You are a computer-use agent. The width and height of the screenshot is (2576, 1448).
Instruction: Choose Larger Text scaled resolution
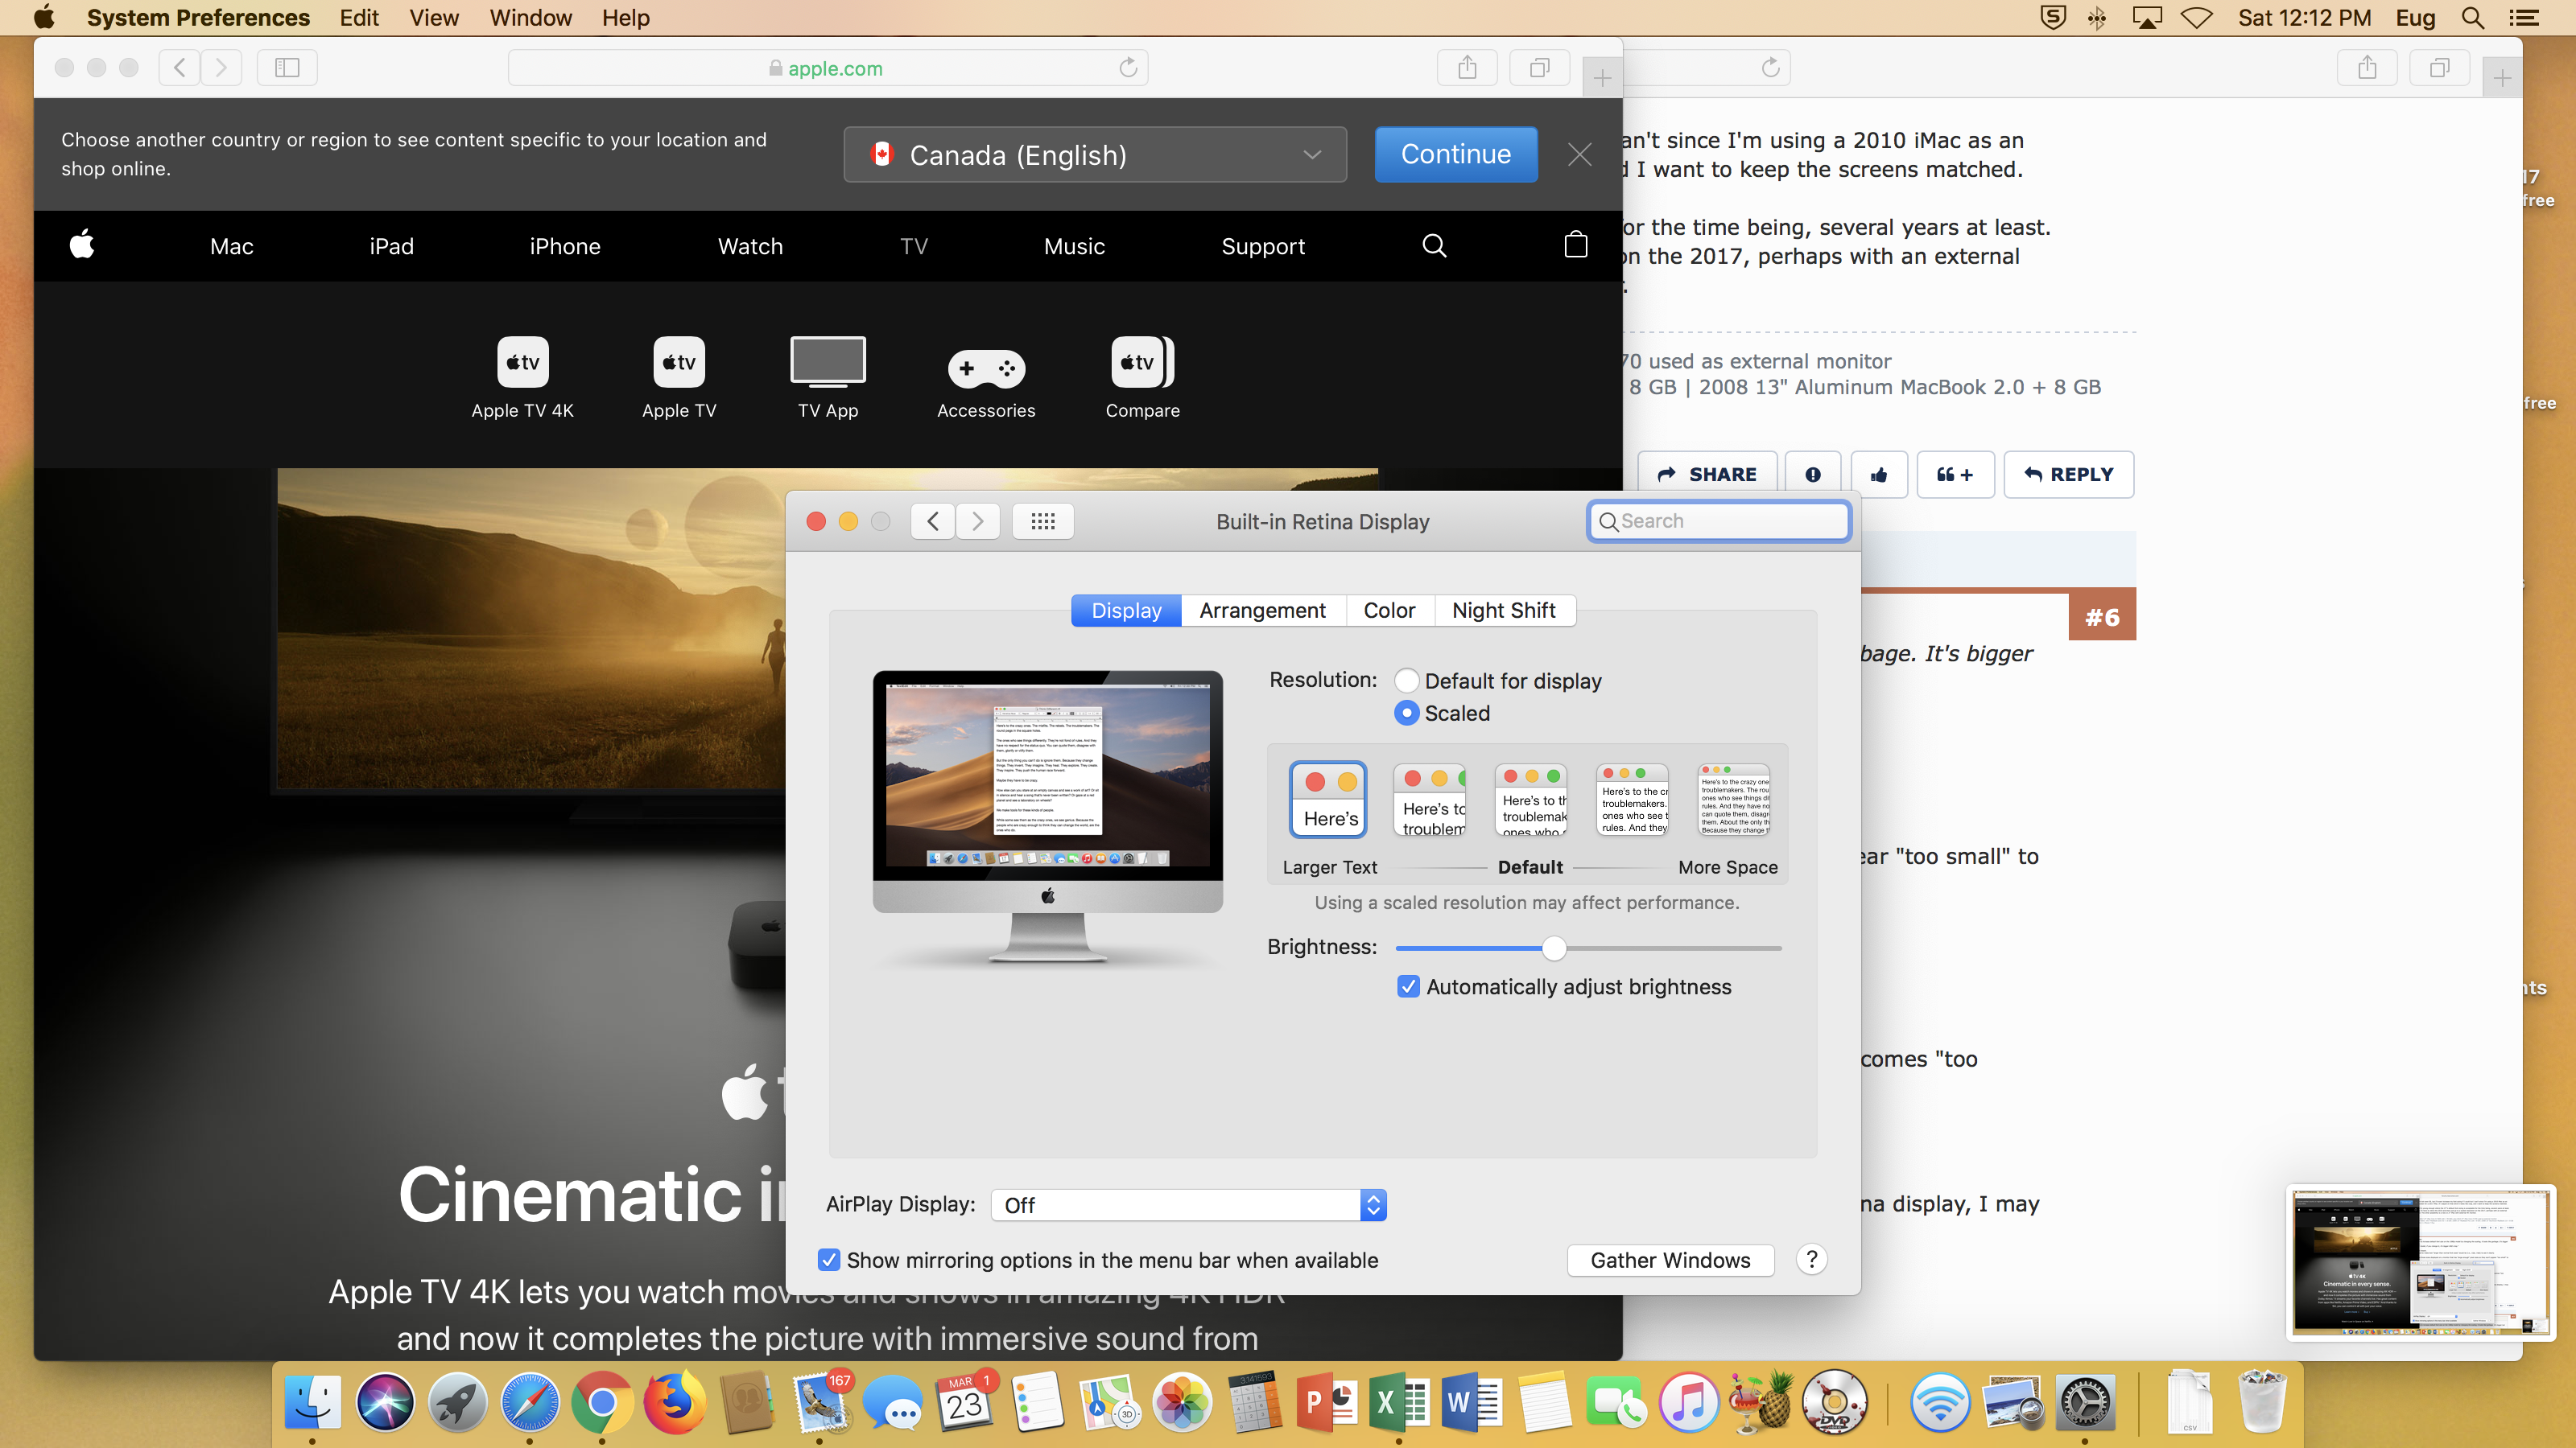click(1328, 800)
